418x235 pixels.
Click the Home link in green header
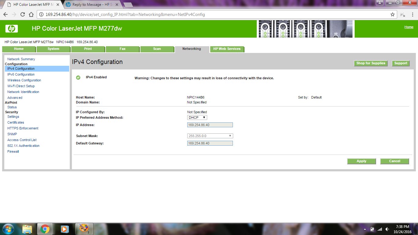(x=409, y=27)
